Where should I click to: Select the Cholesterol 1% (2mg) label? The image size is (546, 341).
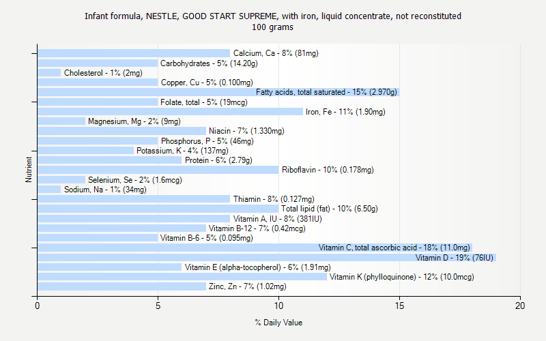click(x=103, y=73)
